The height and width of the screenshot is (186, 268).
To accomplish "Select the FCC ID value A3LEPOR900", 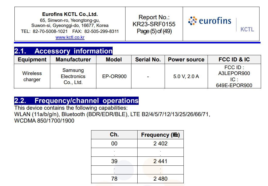I will coord(234,73).
